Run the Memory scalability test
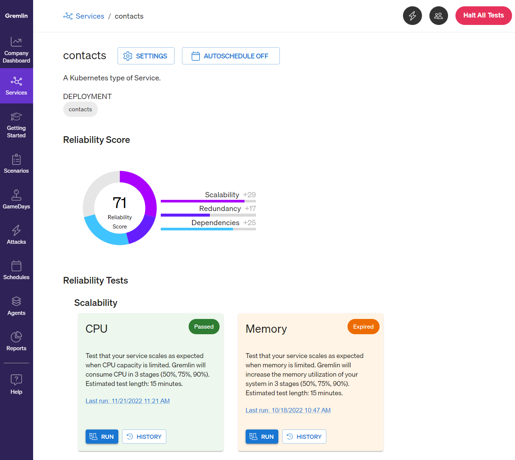Image resolution: width=515 pixels, height=460 pixels. [262, 437]
